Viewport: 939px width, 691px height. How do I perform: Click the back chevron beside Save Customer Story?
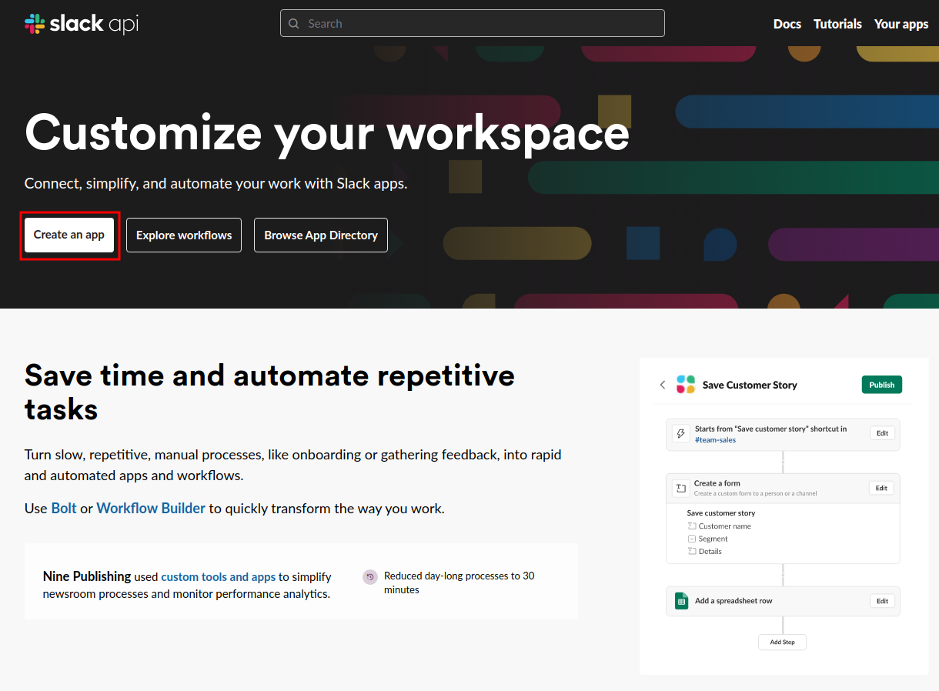663,385
